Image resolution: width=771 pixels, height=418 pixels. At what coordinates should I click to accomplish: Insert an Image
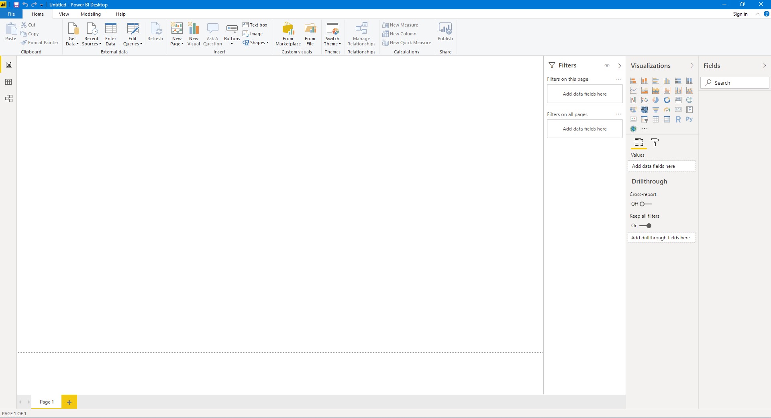coord(253,34)
